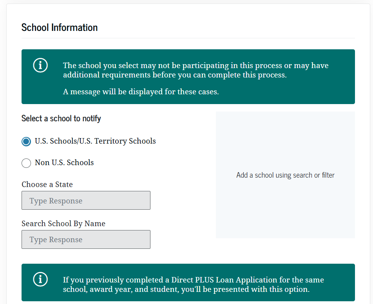The image size is (373, 304).
Task: Click the info icon beside PLUS Loan notice
Action: coord(40,279)
